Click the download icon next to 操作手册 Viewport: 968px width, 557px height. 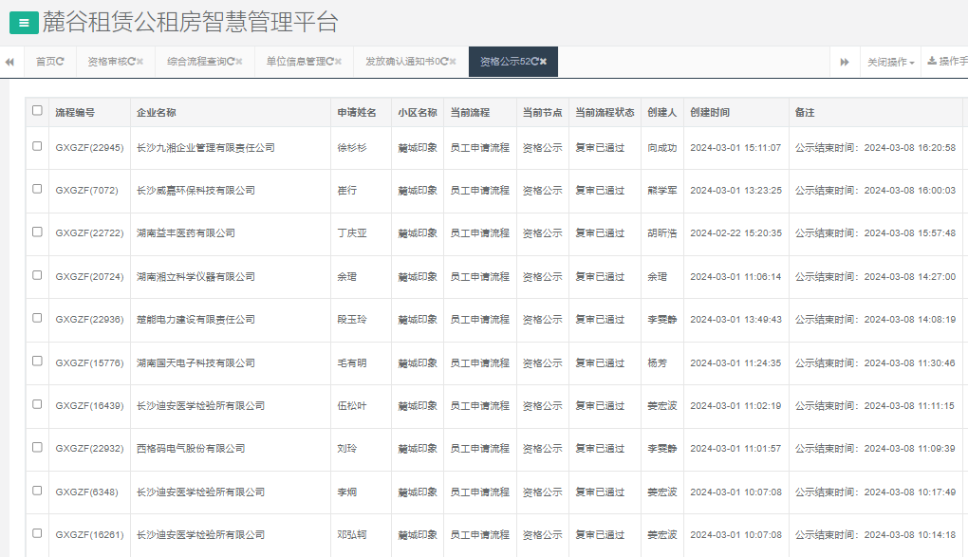933,61
